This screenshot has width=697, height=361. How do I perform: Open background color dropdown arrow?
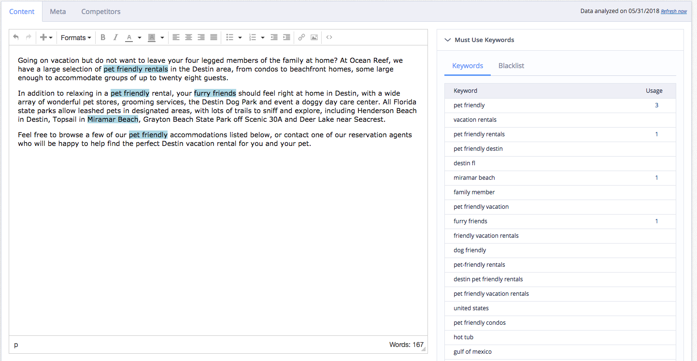click(162, 37)
